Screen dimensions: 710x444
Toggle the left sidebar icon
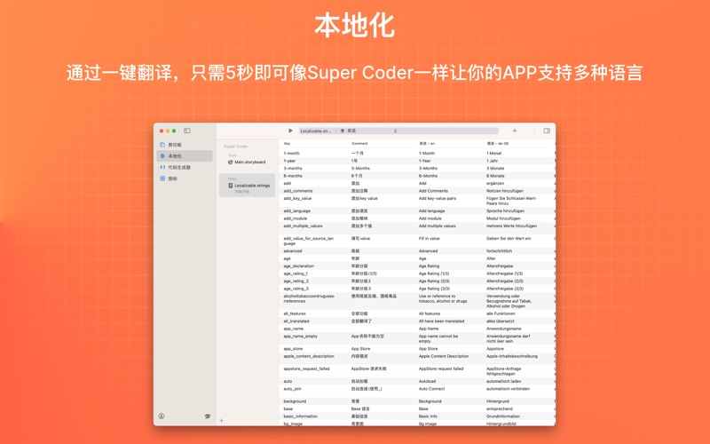pos(187,131)
